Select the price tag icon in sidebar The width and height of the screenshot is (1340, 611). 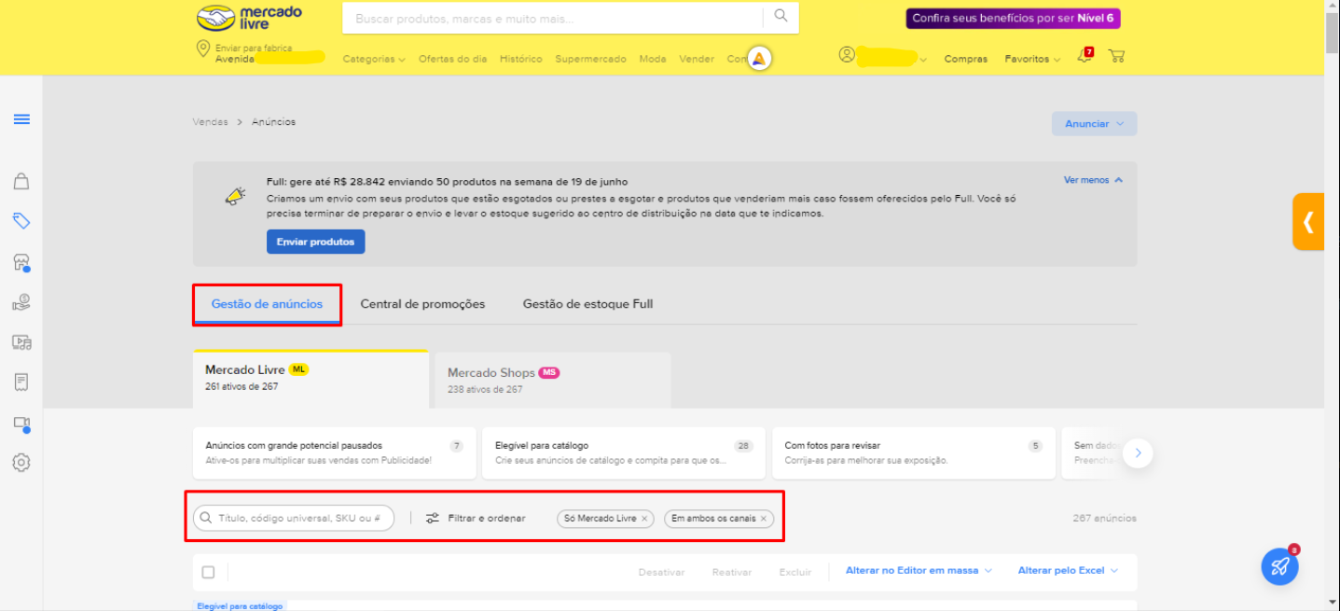point(21,221)
